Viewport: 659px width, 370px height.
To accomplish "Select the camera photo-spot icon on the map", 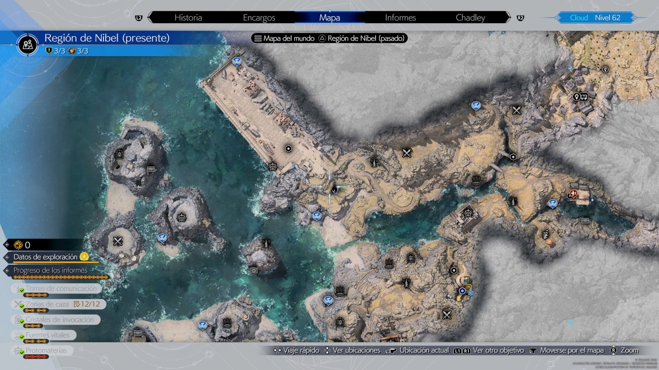I will tap(254, 271).
